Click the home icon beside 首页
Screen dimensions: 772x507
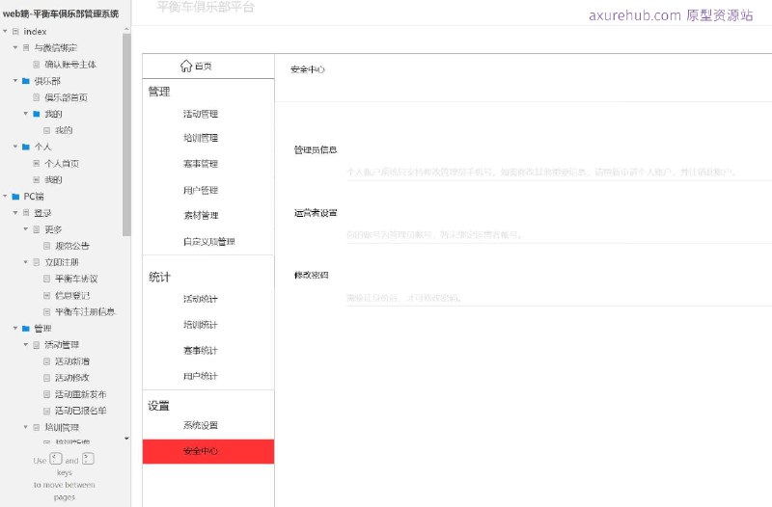coord(185,66)
